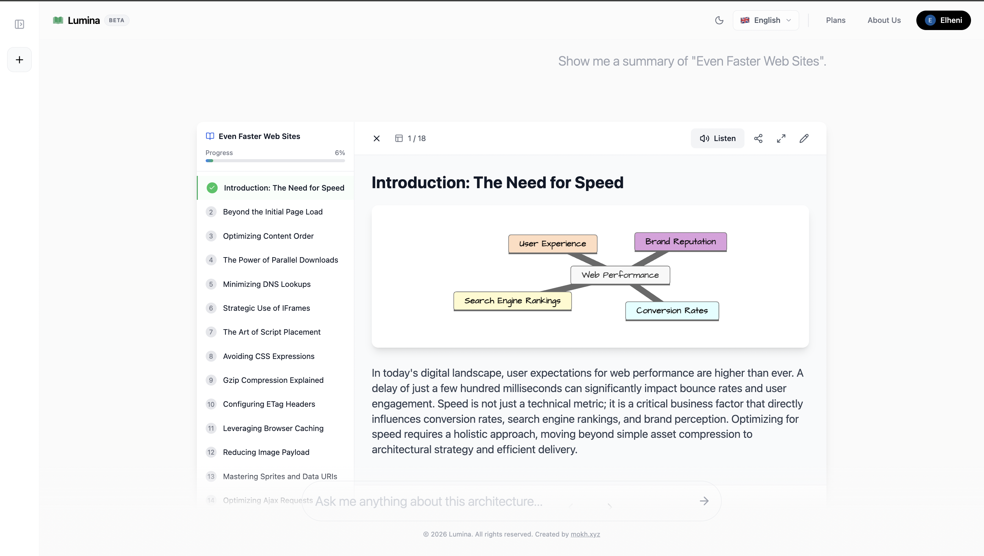Close the summary reader with X
Viewport: 984px width, 556px height.
(376, 138)
